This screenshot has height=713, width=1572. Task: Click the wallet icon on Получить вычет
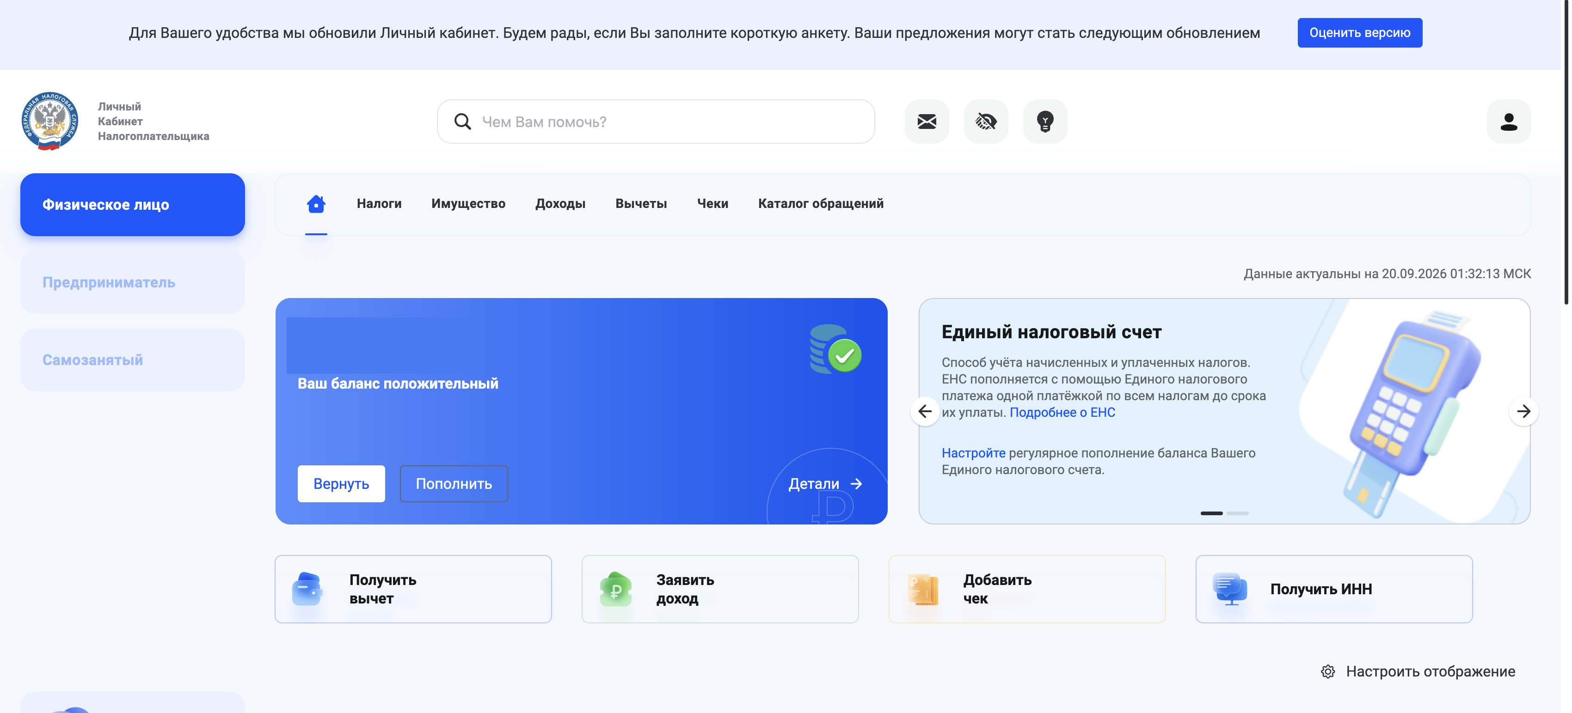pos(307,589)
